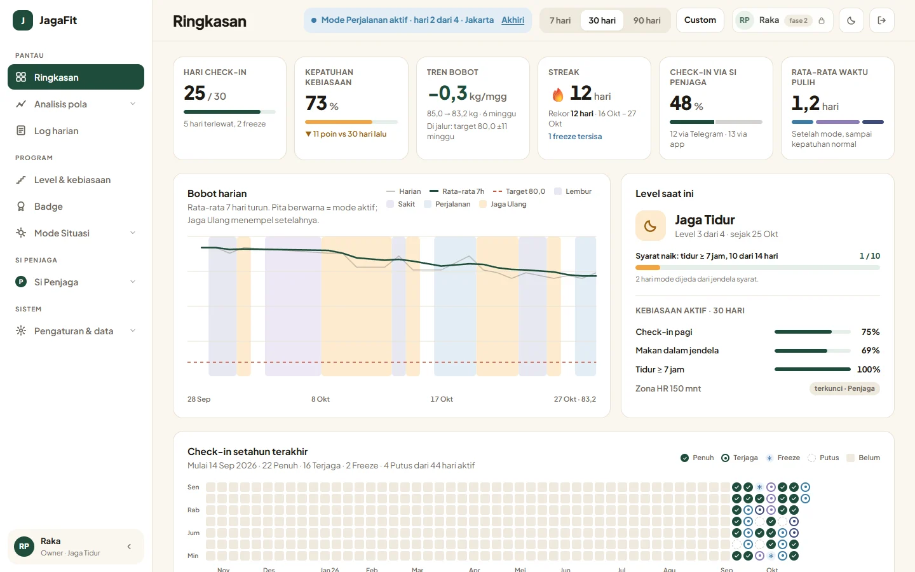Click the Raka owner profile in the sidebar
915x572 pixels.
tap(76, 547)
